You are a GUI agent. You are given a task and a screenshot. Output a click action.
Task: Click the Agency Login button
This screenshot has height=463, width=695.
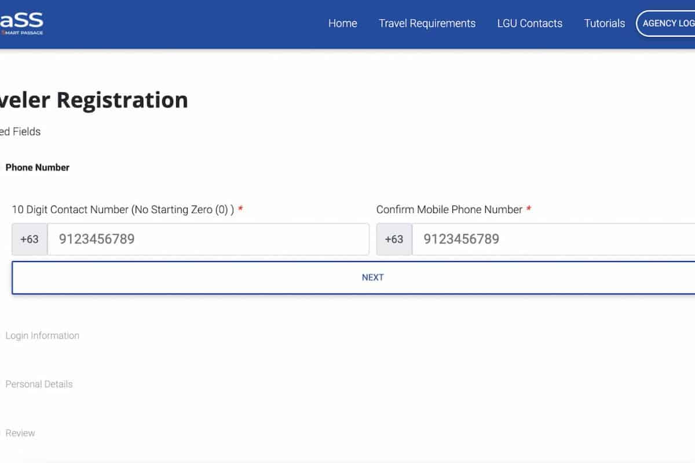point(667,23)
